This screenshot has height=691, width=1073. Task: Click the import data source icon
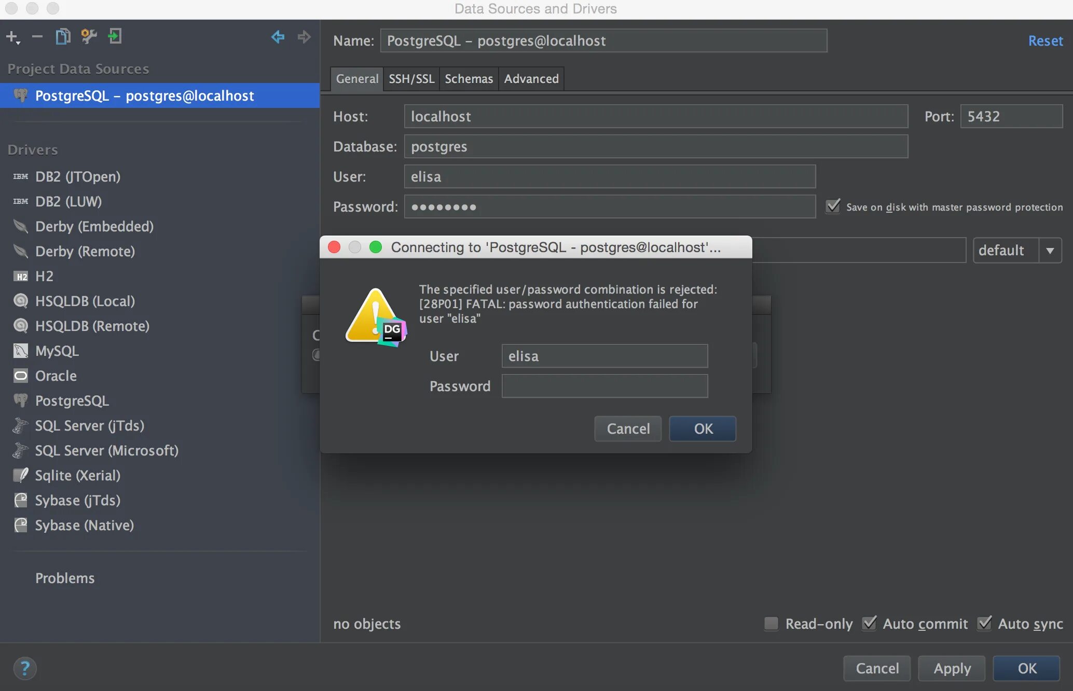tap(115, 36)
